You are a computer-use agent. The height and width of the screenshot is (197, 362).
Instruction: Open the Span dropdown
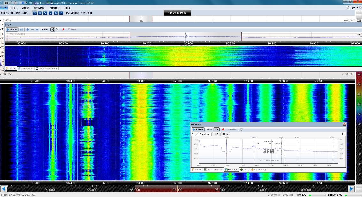(x=26, y=13)
